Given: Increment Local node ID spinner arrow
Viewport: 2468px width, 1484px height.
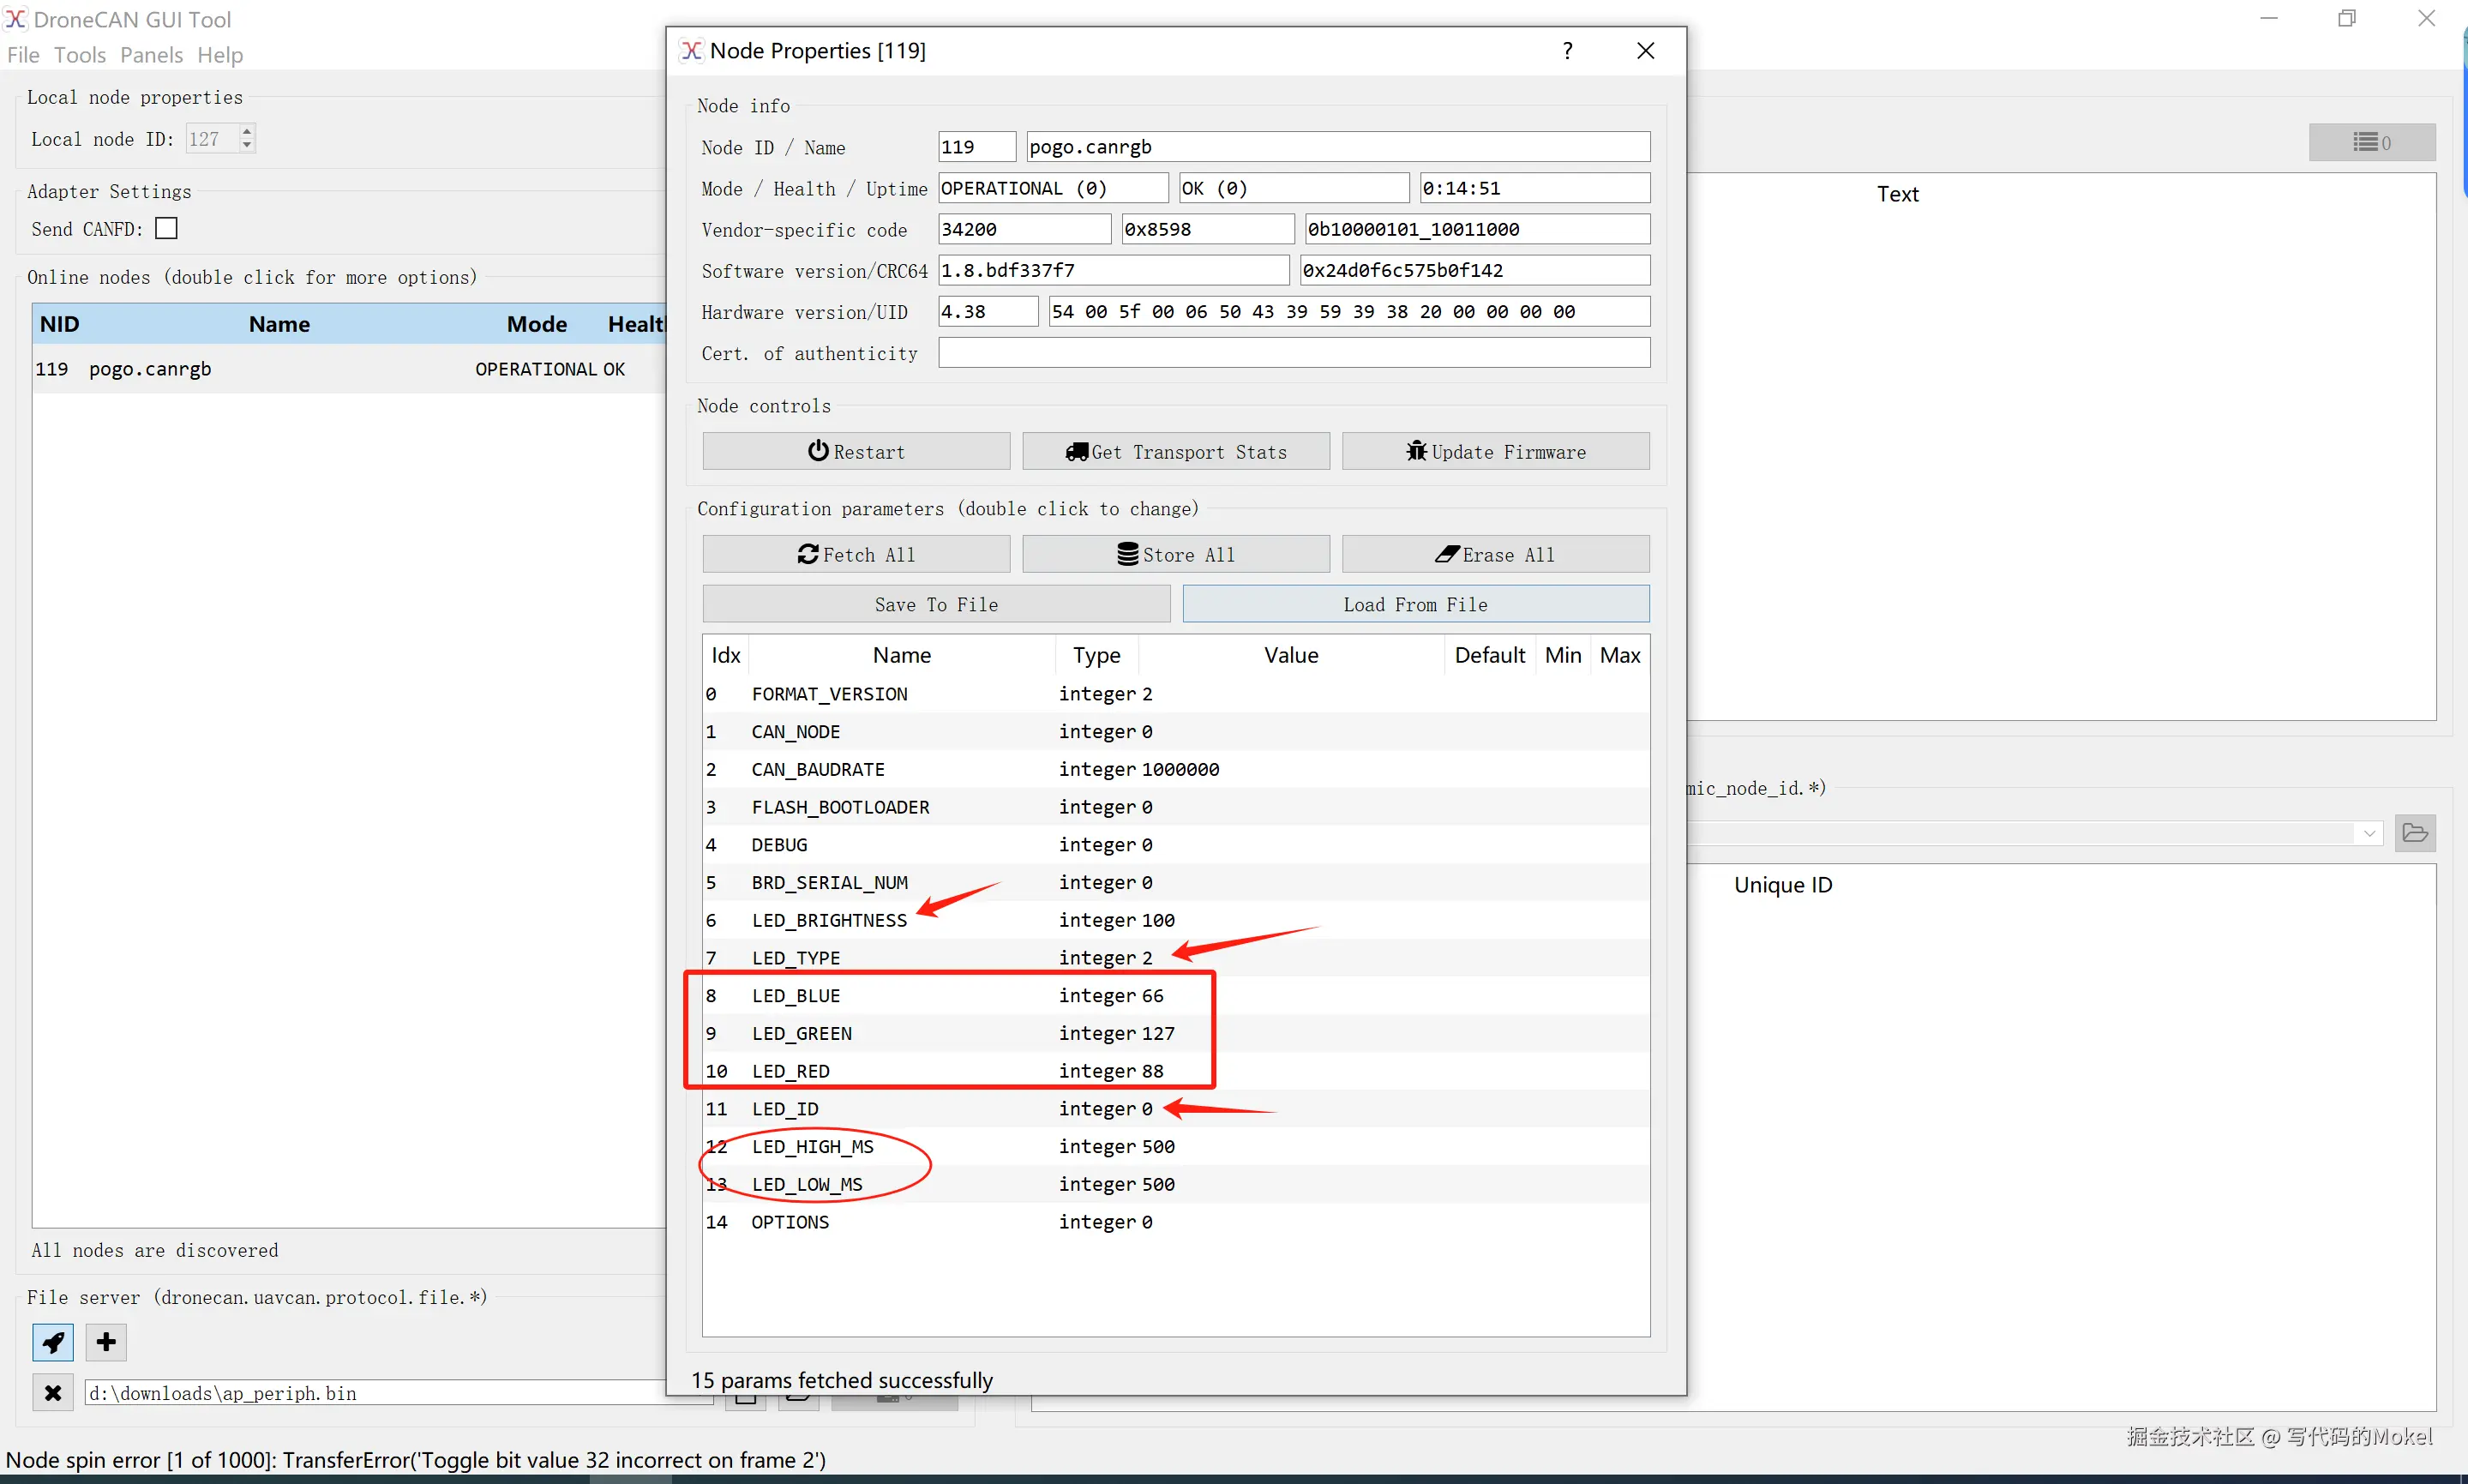Looking at the screenshot, I should [x=247, y=131].
